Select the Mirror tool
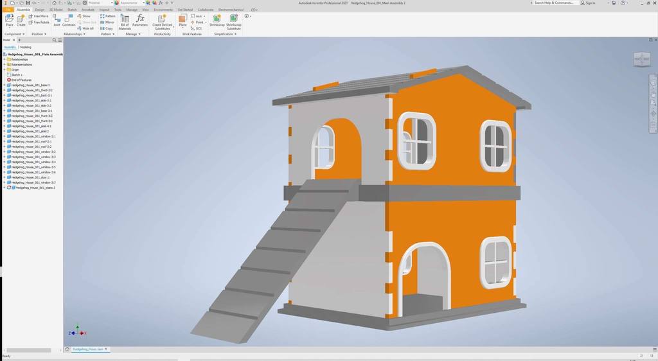This screenshot has height=361, width=658. point(107,22)
